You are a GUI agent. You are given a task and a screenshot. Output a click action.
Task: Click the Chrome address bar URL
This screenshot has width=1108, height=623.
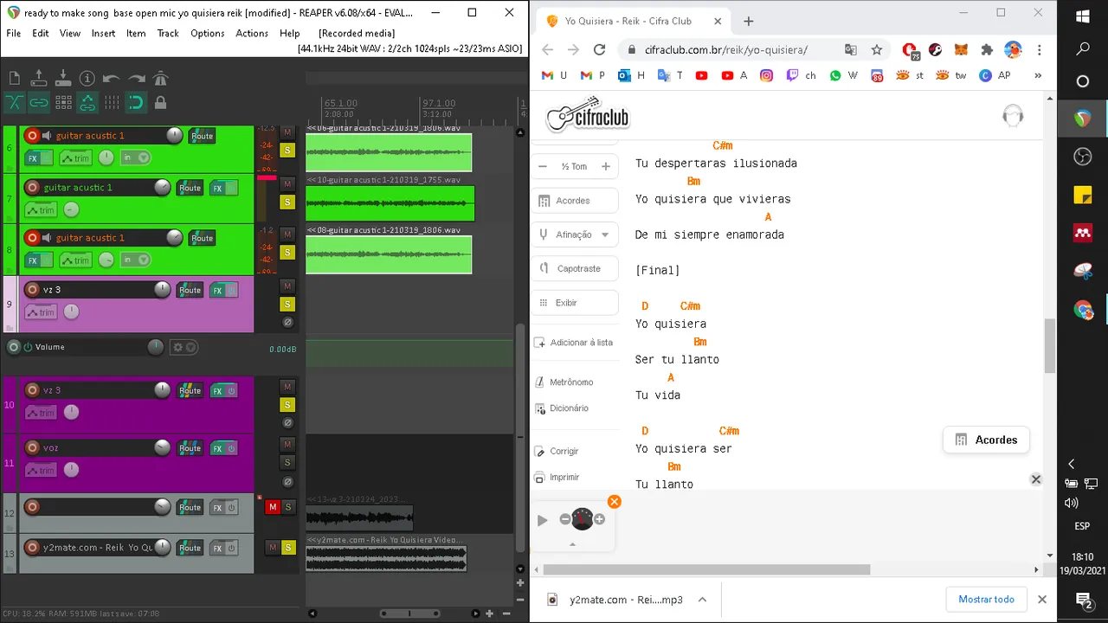pos(725,50)
